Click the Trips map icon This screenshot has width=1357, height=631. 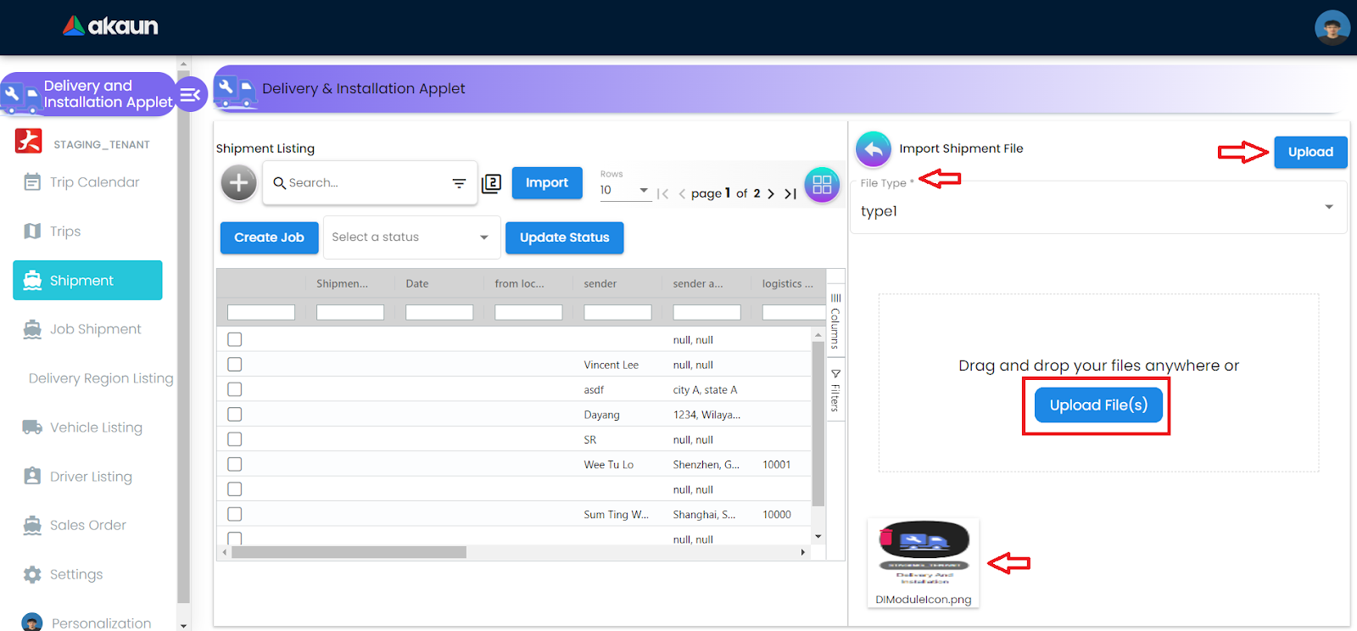32,231
